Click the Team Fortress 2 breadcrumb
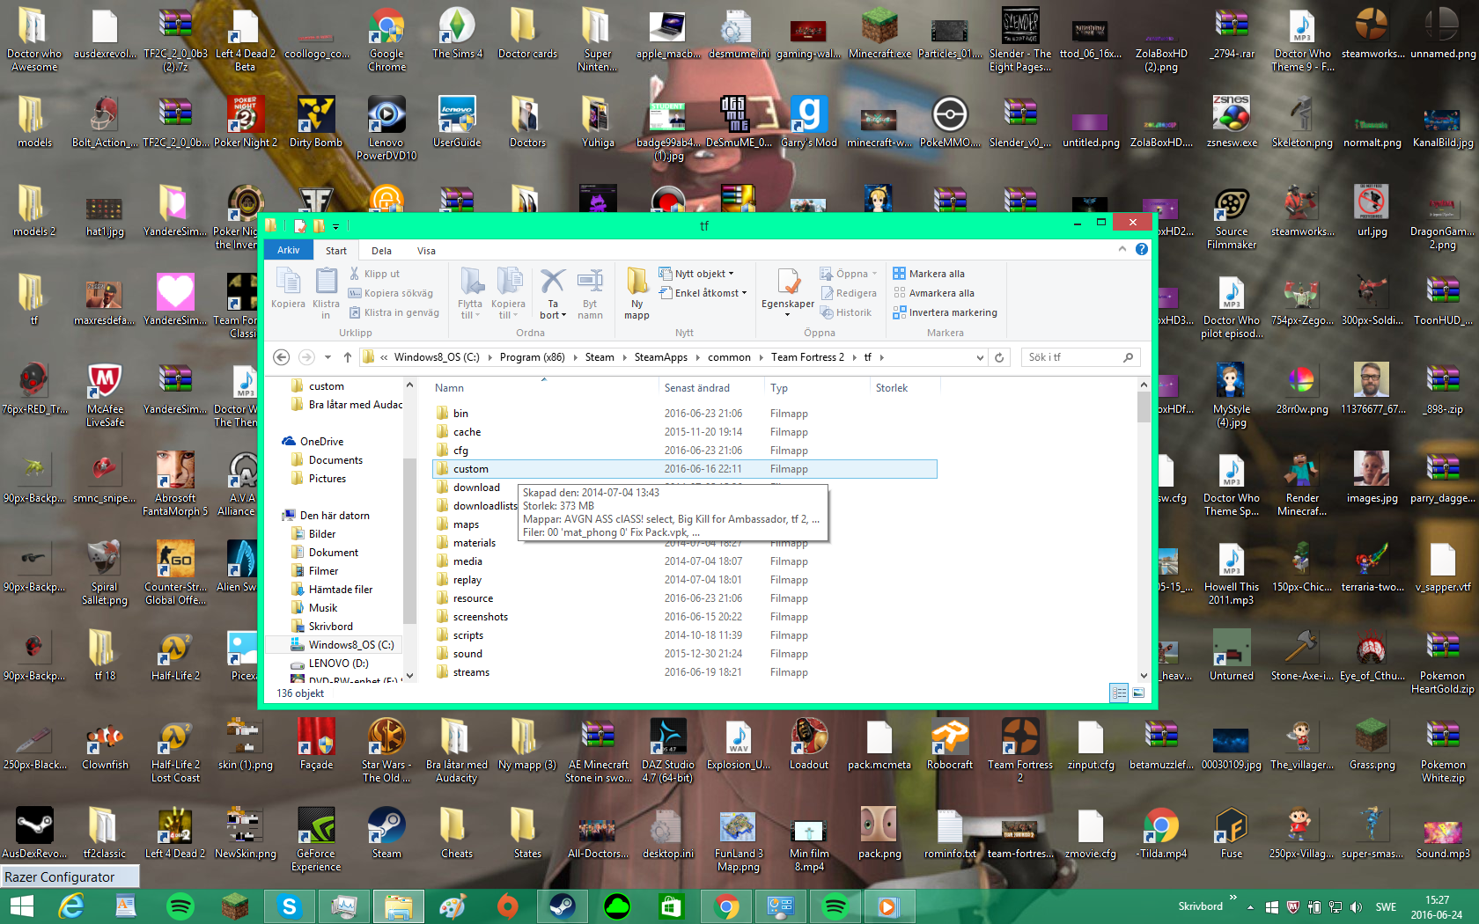Viewport: 1479px width, 924px height. 807,357
